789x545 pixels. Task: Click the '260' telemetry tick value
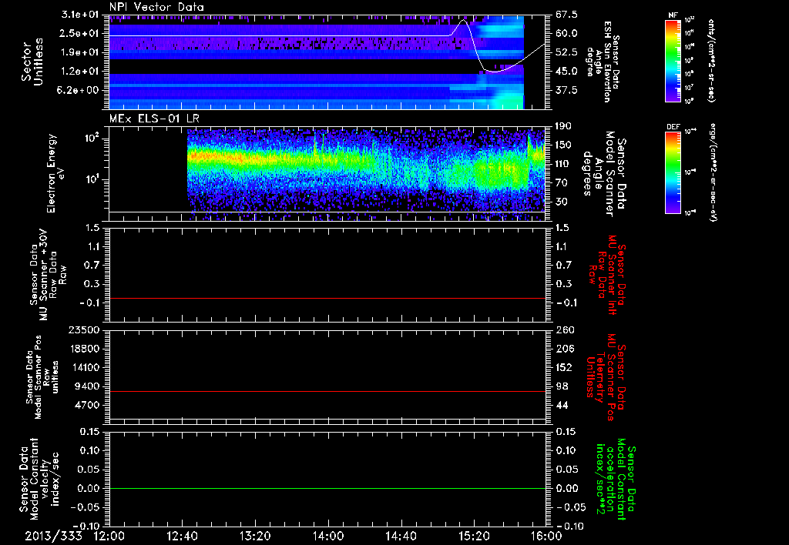[565, 329]
